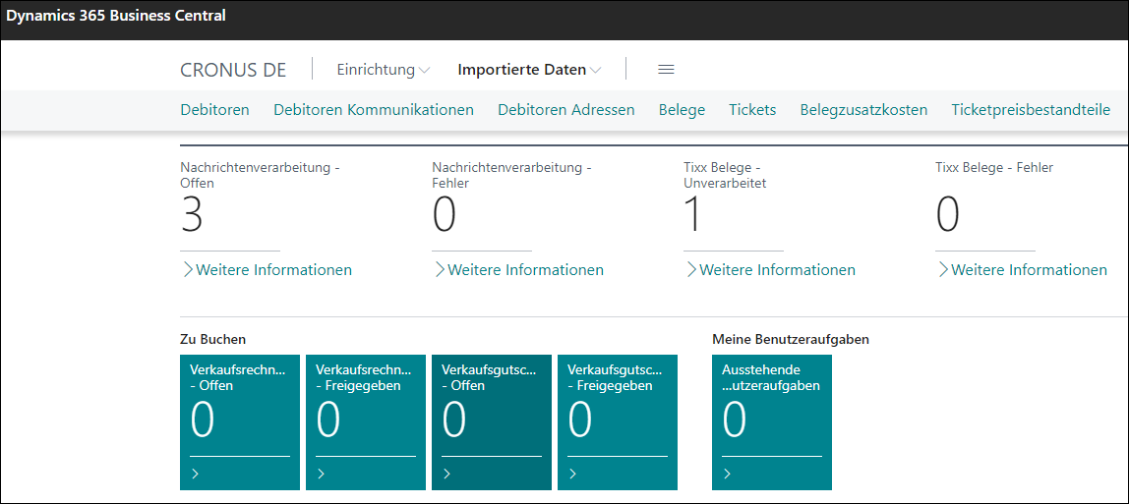Click the 1 count for Tixx Belege - Unverarbeitet
This screenshot has height=504, width=1129.
tap(692, 214)
